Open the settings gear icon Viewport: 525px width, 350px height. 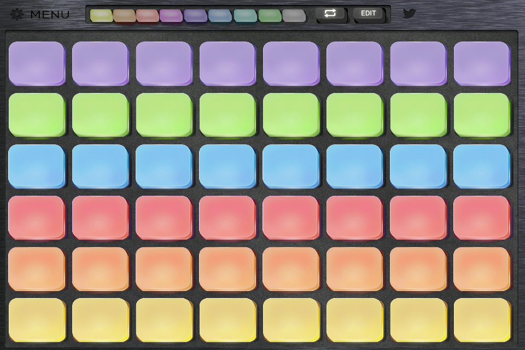click(x=17, y=14)
